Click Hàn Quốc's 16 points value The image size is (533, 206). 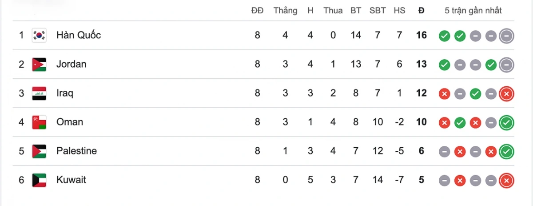pos(421,35)
